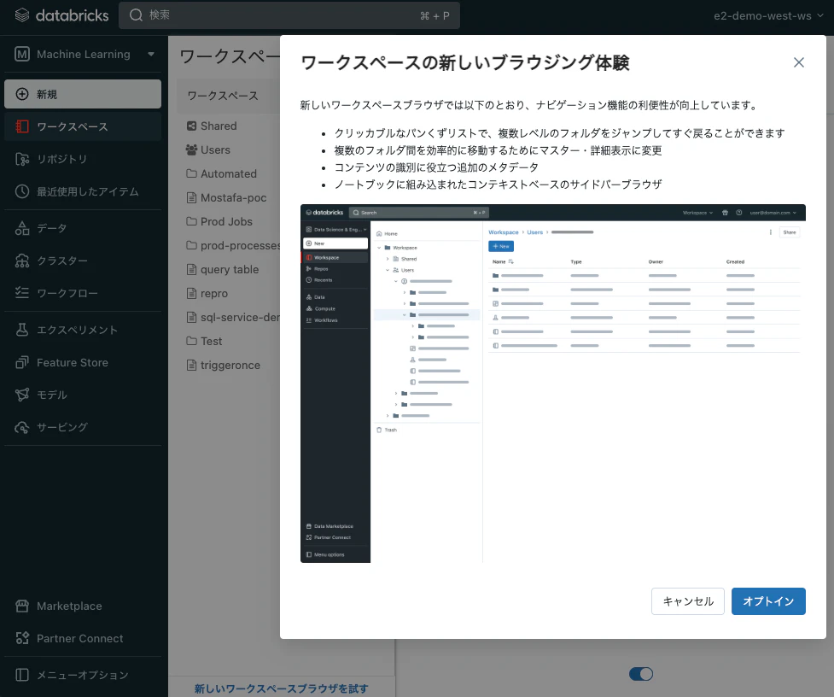Click the Machine Learning M icon

pyautogui.click(x=22, y=55)
